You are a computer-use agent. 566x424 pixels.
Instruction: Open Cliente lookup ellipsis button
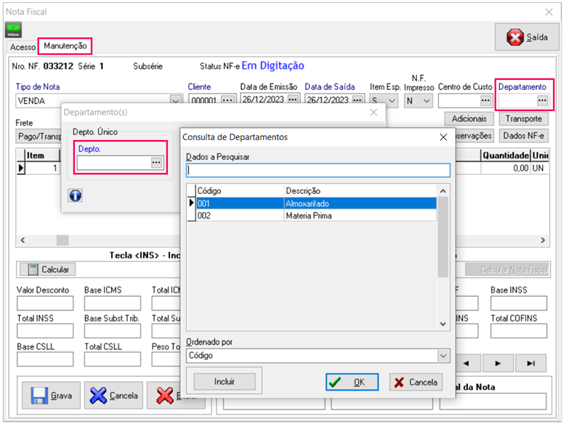click(228, 100)
